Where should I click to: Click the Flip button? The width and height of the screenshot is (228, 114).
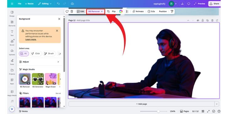(114, 12)
